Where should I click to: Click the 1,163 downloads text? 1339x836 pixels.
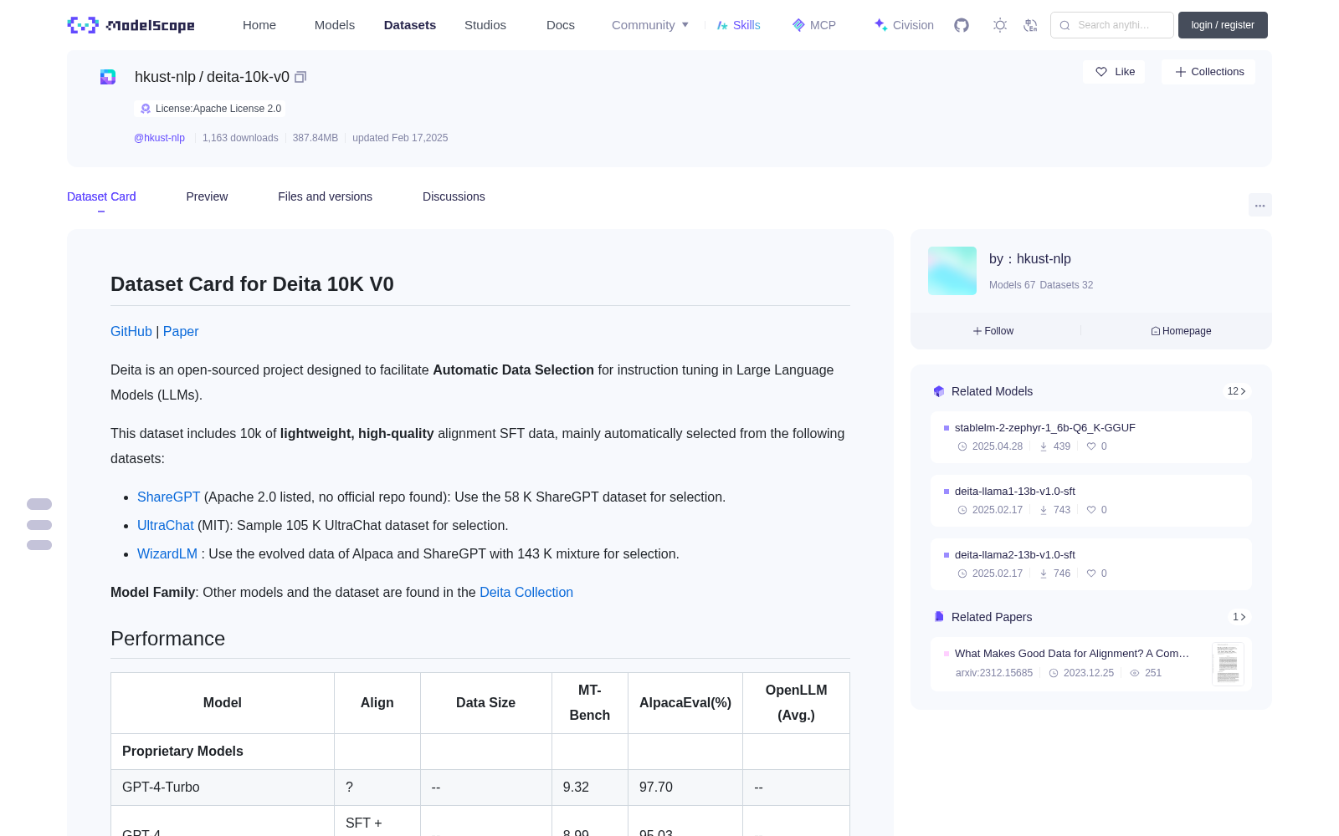pyautogui.click(x=240, y=138)
